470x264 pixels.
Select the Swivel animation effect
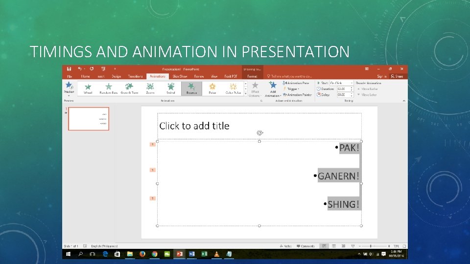click(171, 88)
